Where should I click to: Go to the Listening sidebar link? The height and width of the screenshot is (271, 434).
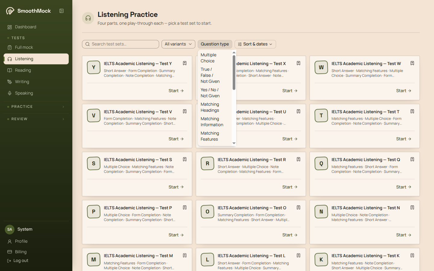click(x=36, y=59)
